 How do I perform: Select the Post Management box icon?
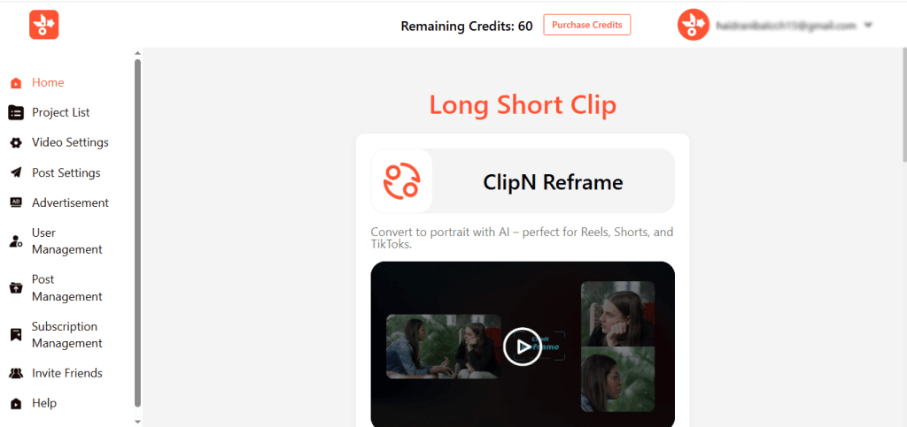coord(16,288)
